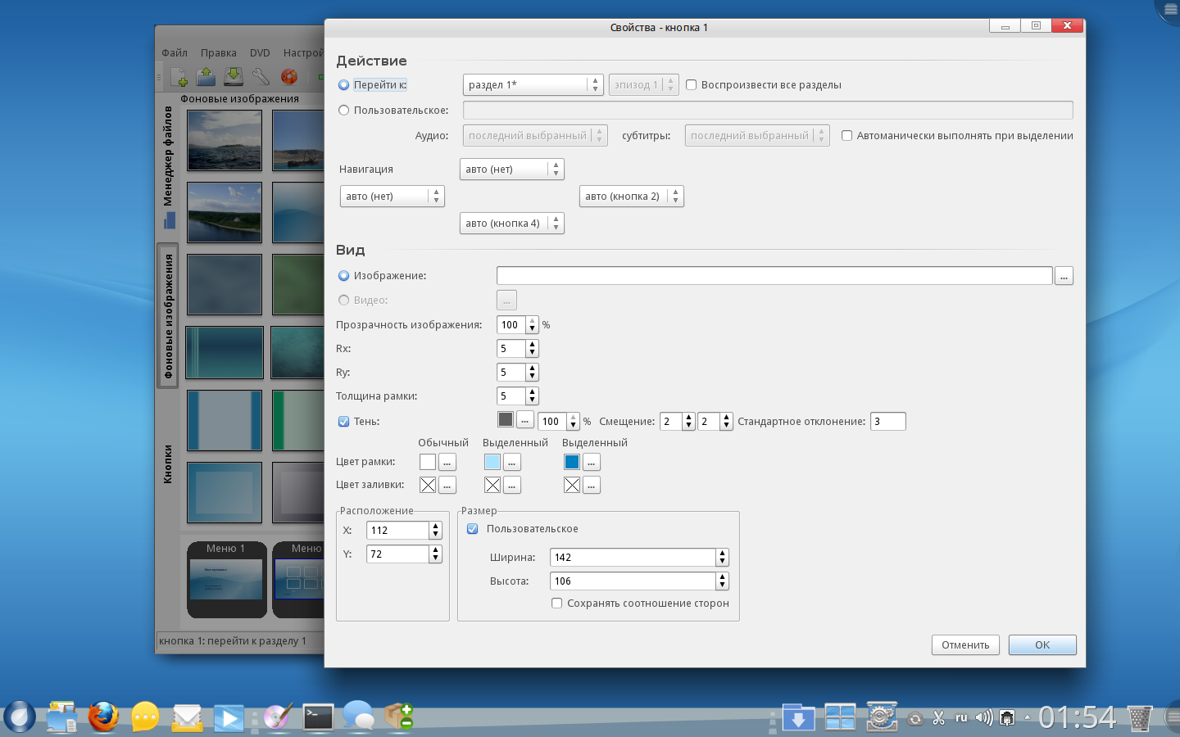This screenshot has height=737, width=1180.
Task: Click the new project icon in toolbar
Action: pyautogui.click(x=179, y=77)
